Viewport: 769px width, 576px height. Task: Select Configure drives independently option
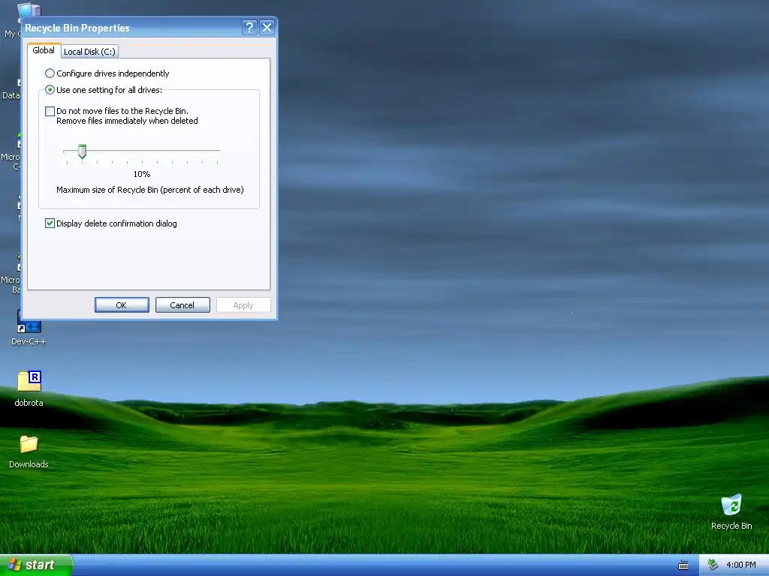(x=107, y=73)
